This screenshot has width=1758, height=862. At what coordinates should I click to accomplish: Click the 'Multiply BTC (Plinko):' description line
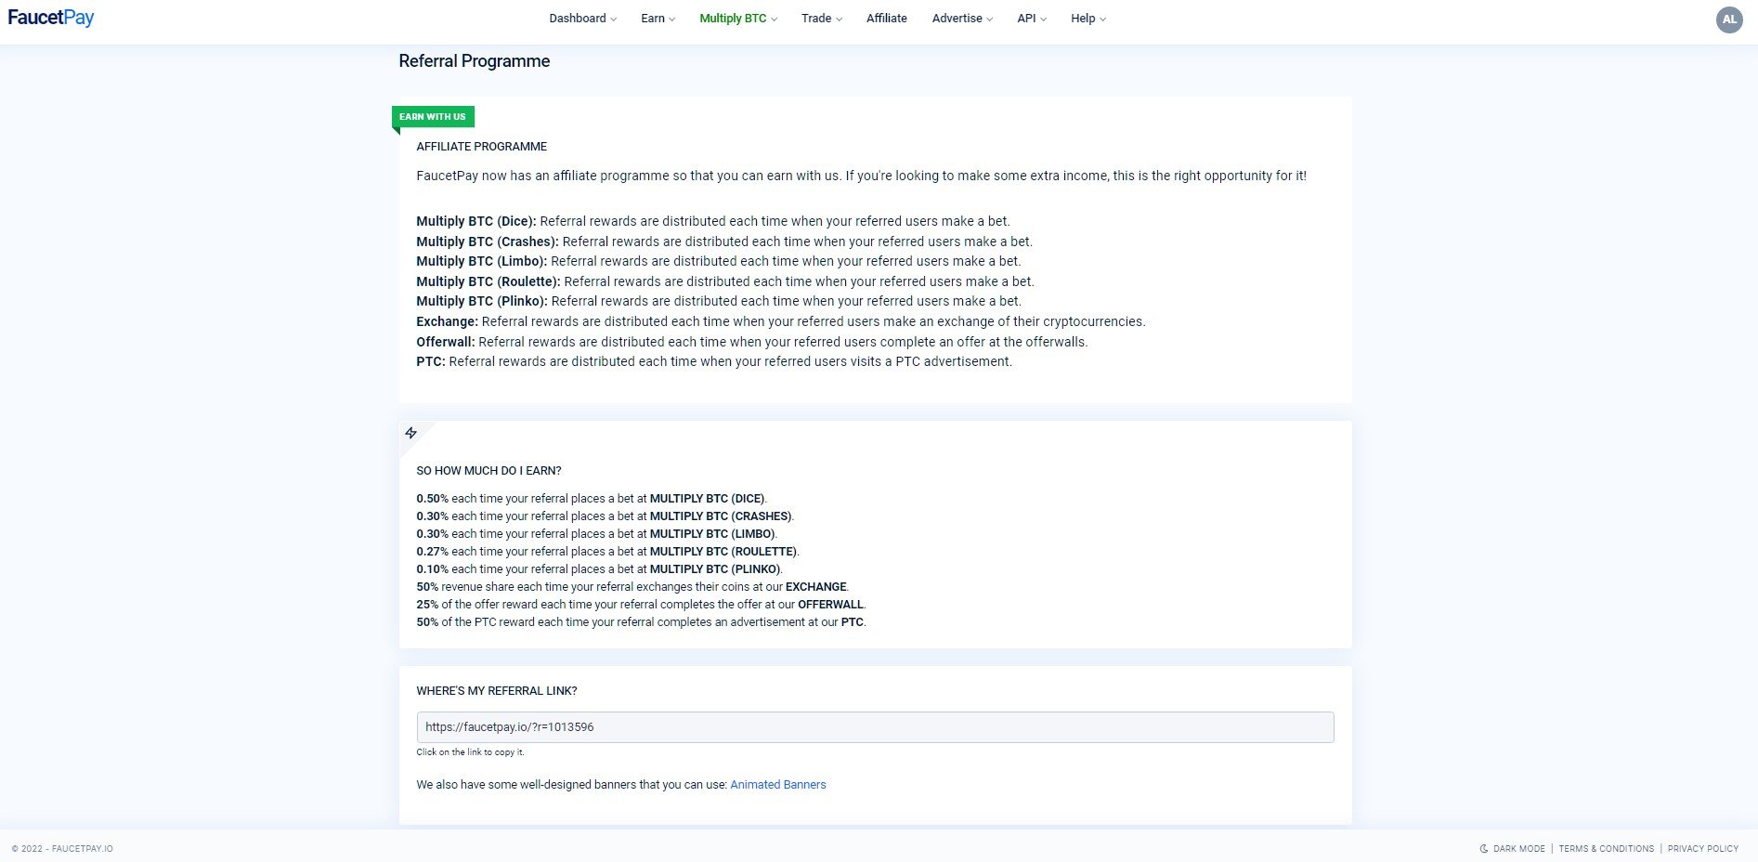[x=719, y=301]
